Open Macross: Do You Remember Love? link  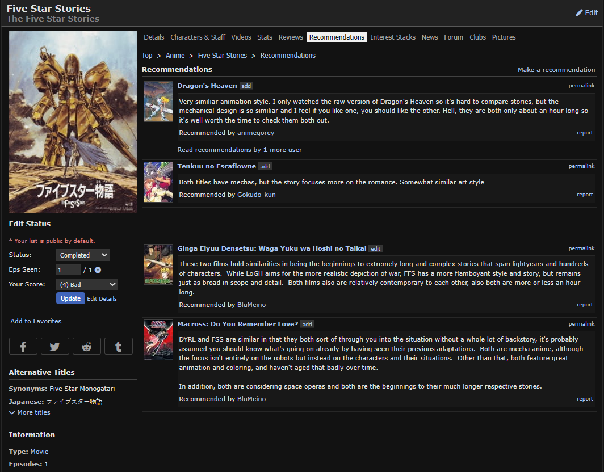coord(238,324)
